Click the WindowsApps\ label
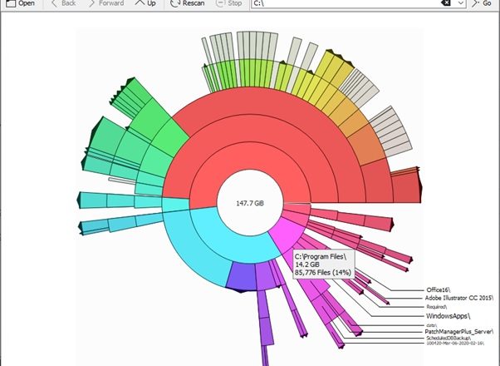 tap(448, 316)
